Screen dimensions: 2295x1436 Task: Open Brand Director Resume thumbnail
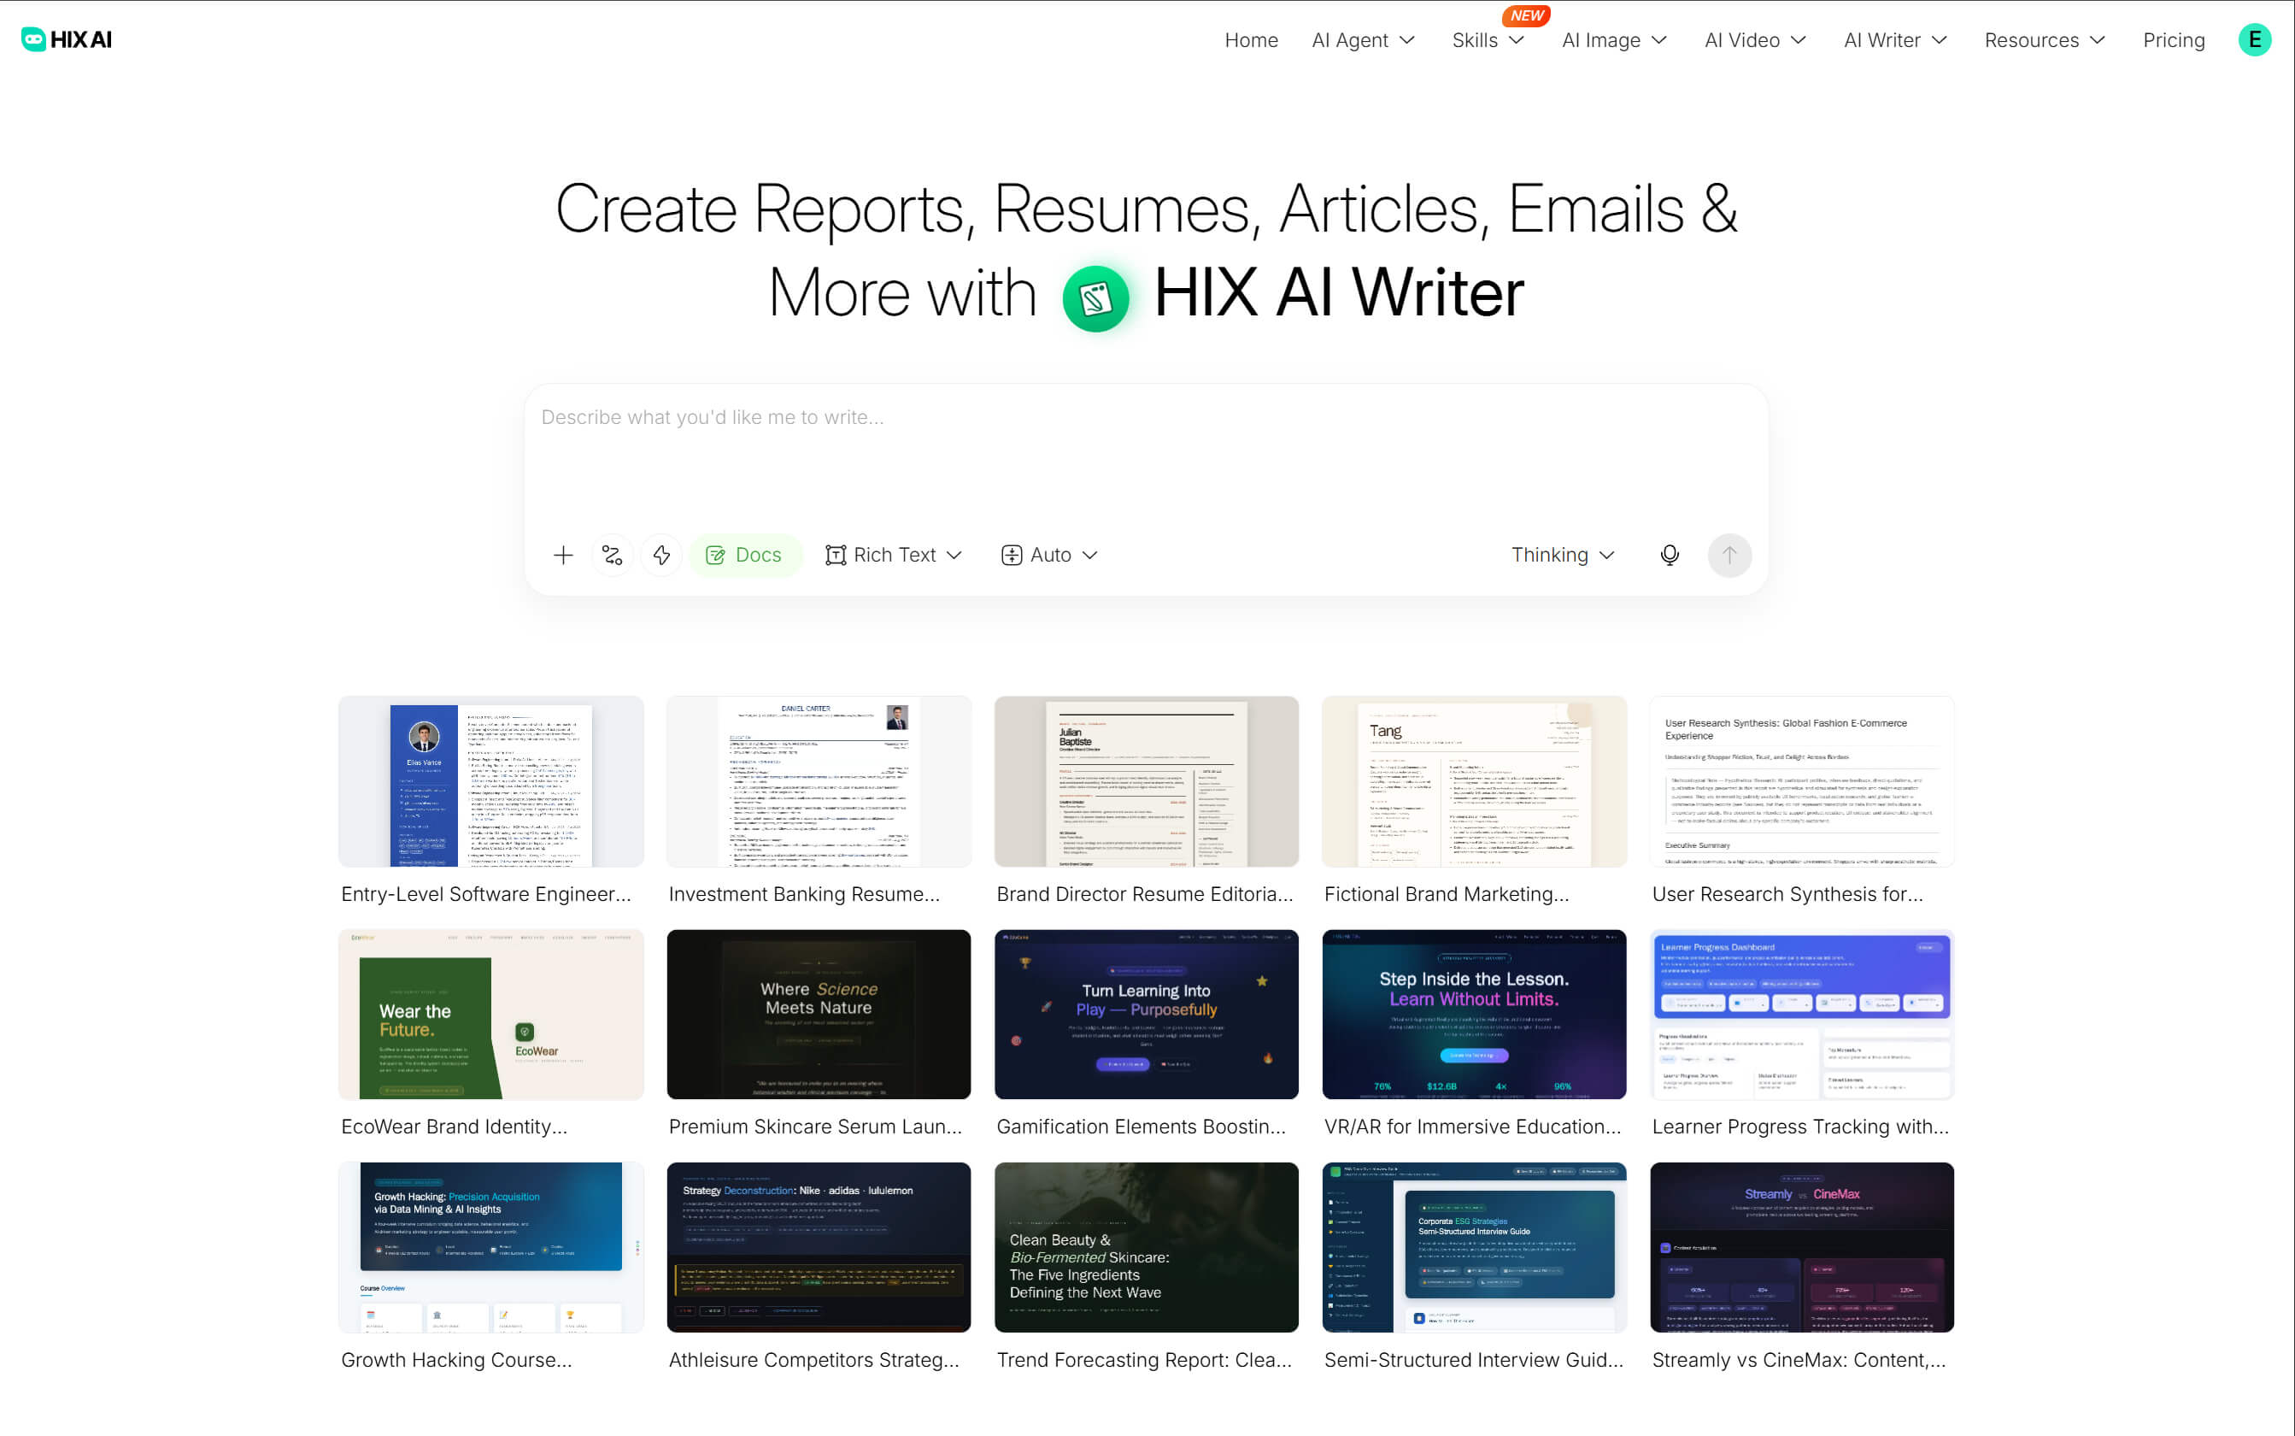[1147, 780]
